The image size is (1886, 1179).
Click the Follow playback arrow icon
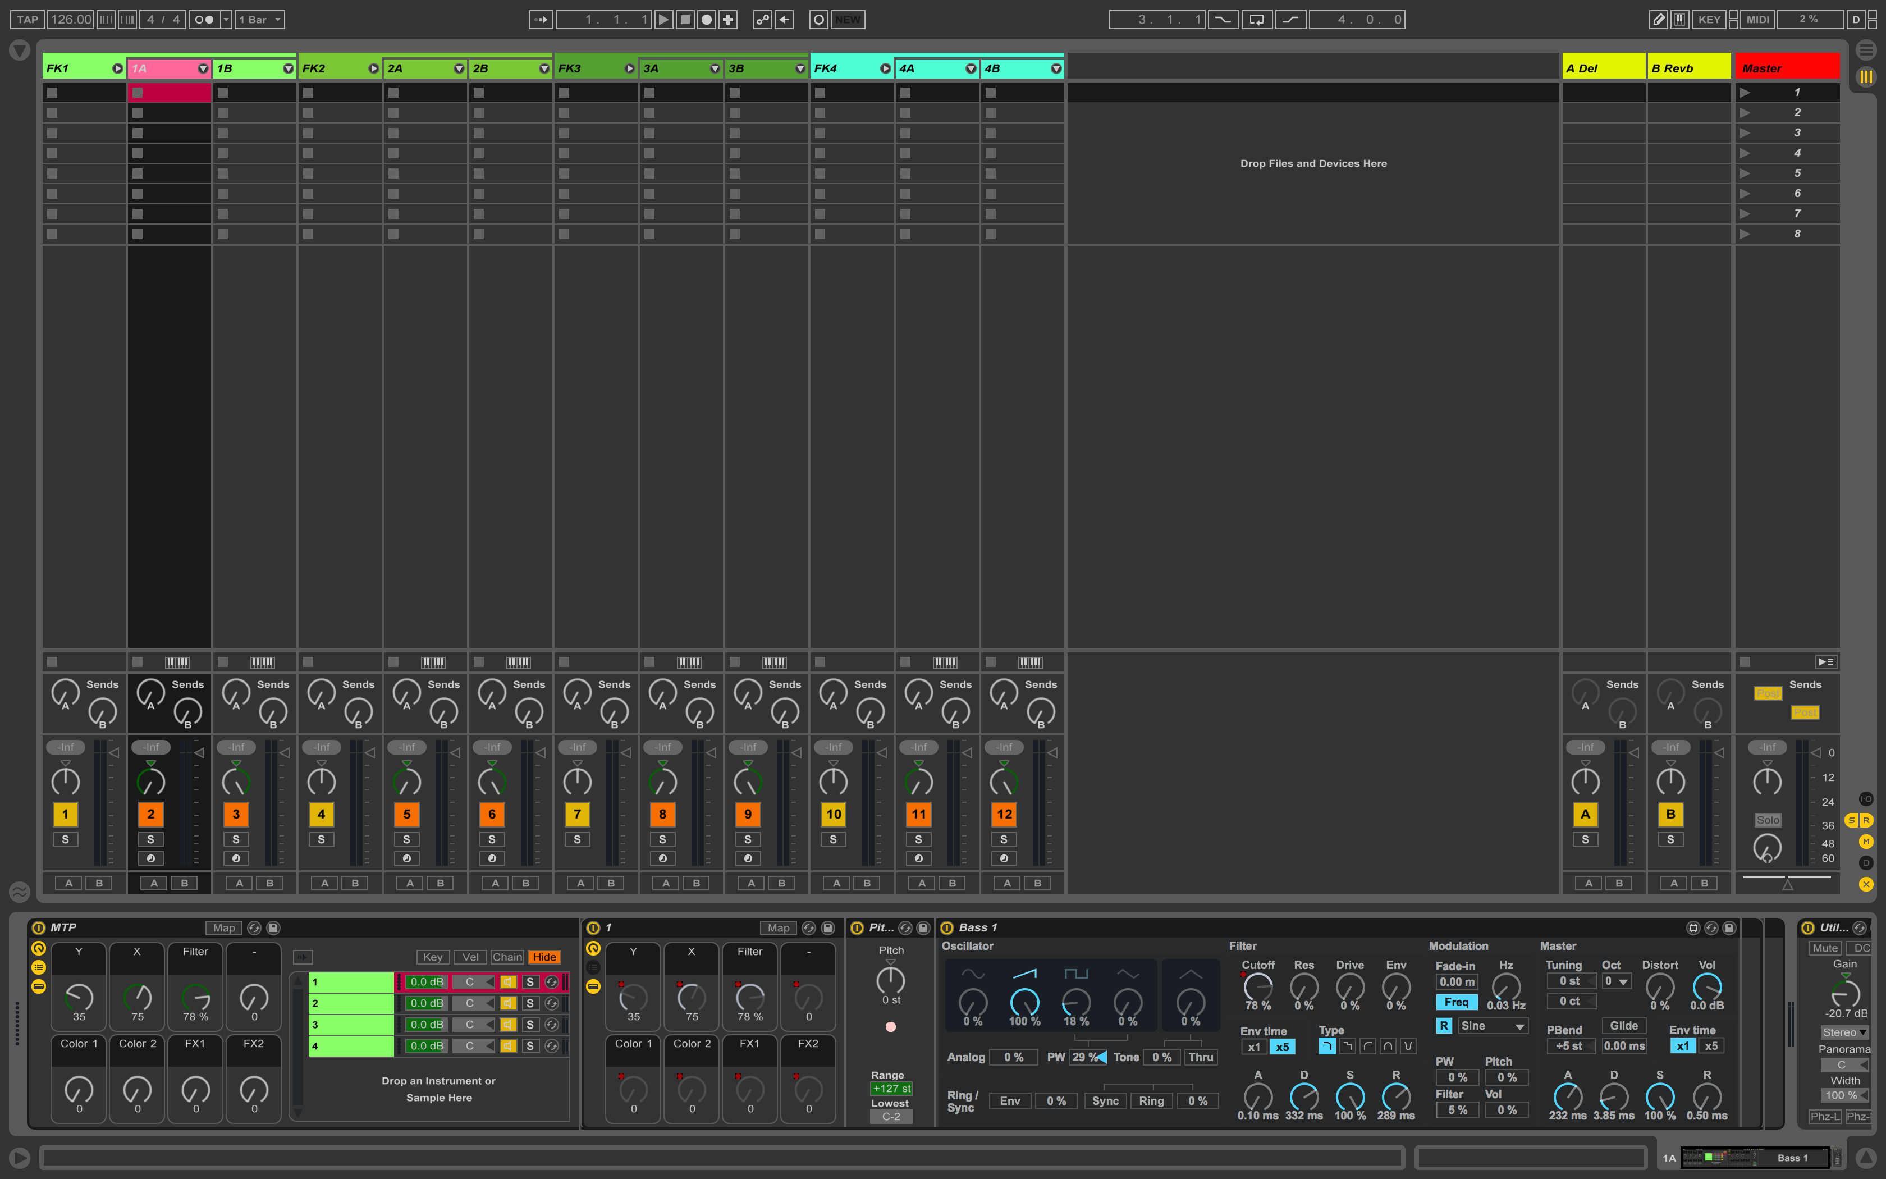(x=541, y=20)
